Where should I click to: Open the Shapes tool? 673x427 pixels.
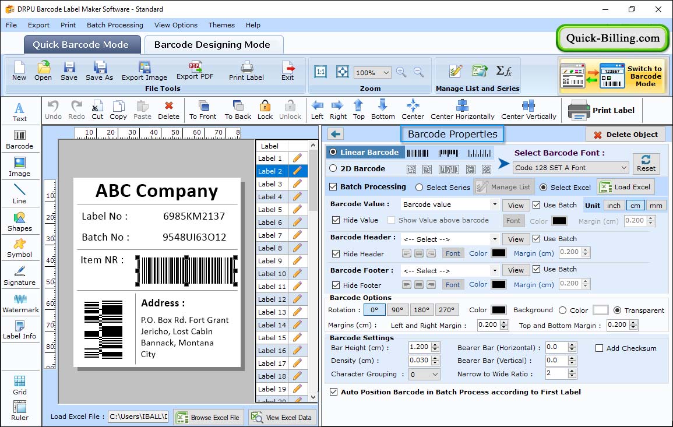pyautogui.click(x=20, y=221)
